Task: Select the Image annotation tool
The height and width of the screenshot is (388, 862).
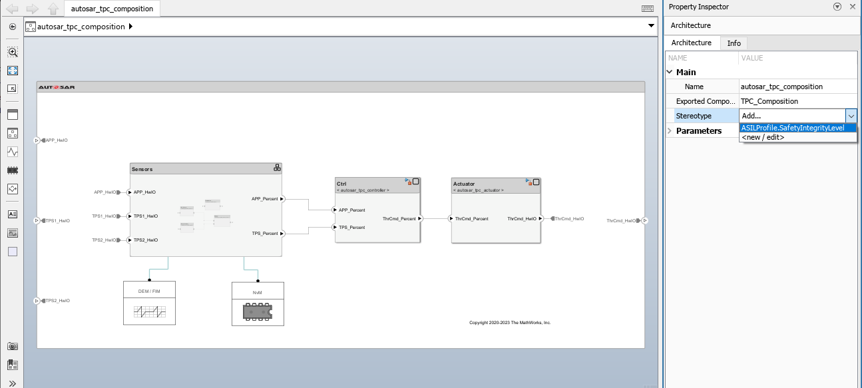Action: 12,233
